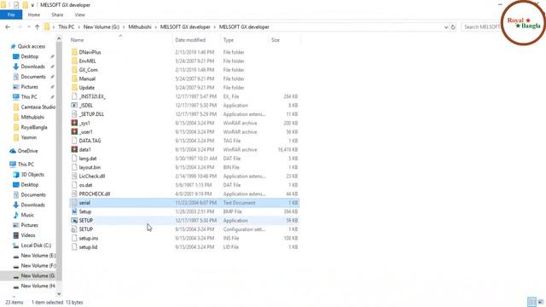This screenshot has width=546, height=307.
Task: Open 3D Objects in navigation pane
Action: [x=32, y=175]
